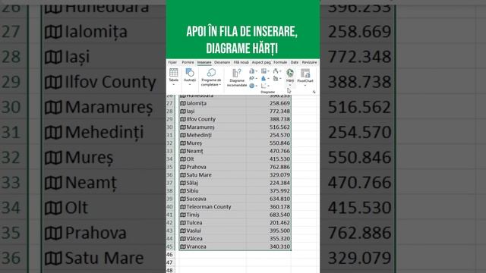Select row header 41 in small sheet
The width and height of the screenshot is (486, 273).
pos(169,215)
